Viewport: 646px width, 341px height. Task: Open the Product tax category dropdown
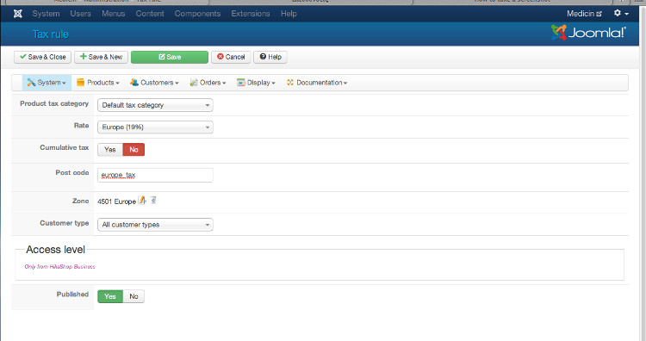pyautogui.click(x=155, y=105)
